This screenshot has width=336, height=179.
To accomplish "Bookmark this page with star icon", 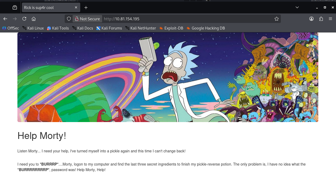I will tap(276, 19).
